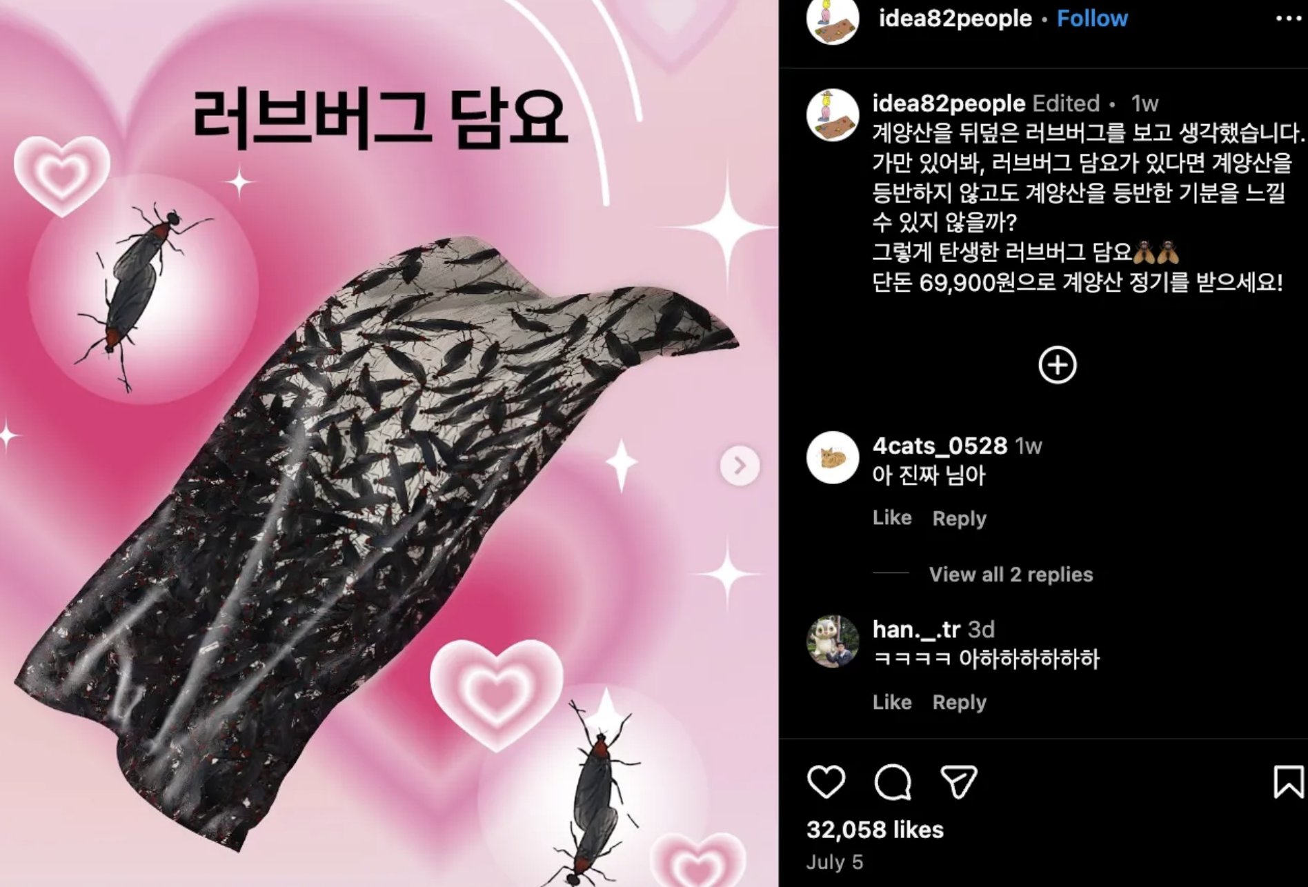Image resolution: width=1308 pixels, height=887 pixels.
Task: Like the post with the heart icon
Action: tap(826, 782)
